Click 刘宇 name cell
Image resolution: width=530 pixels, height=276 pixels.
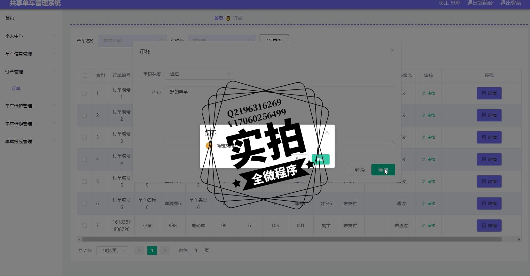tap(326, 226)
